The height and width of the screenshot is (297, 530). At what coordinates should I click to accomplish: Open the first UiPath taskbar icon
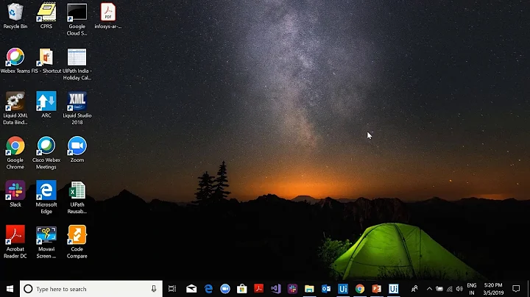point(343,289)
